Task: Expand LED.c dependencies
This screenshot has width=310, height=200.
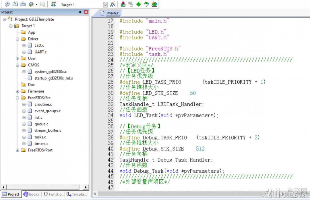Action: (24, 45)
